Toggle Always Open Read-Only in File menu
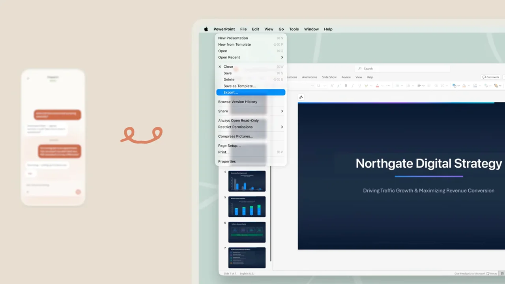Screen dimensions: 505x284 [x=238, y=121]
